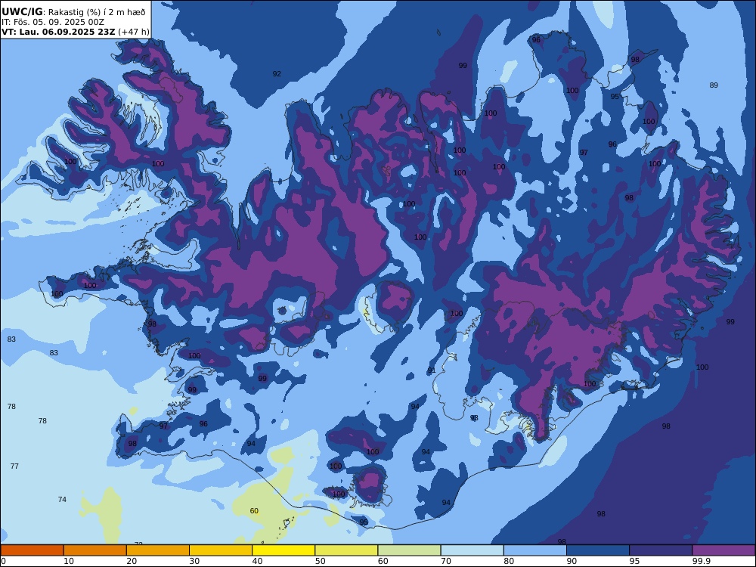Click the 80–90 light blue legend swatch
This screenshot has height=567, width=756.
click(535, 550)
